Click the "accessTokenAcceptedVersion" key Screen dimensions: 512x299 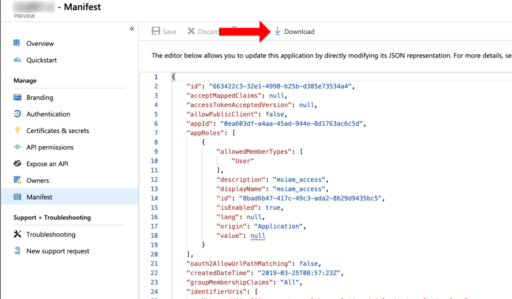click(239, 105)
